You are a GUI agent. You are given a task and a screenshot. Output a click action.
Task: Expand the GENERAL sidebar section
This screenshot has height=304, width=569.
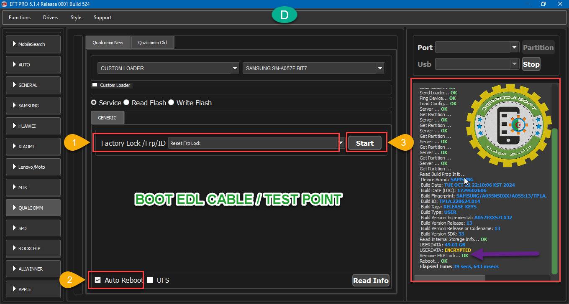(x=33, y=85)
